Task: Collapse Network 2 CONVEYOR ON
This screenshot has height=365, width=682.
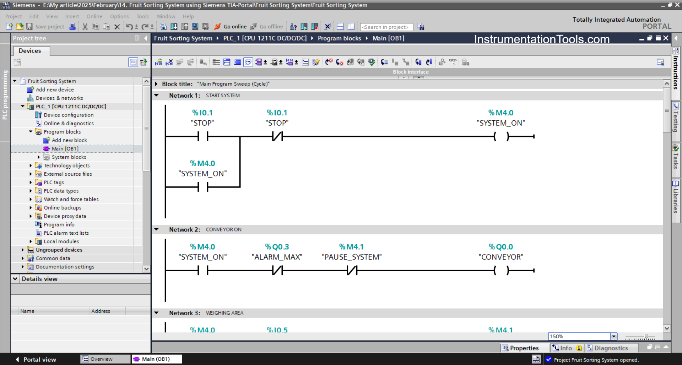Action: click(156, 229)
